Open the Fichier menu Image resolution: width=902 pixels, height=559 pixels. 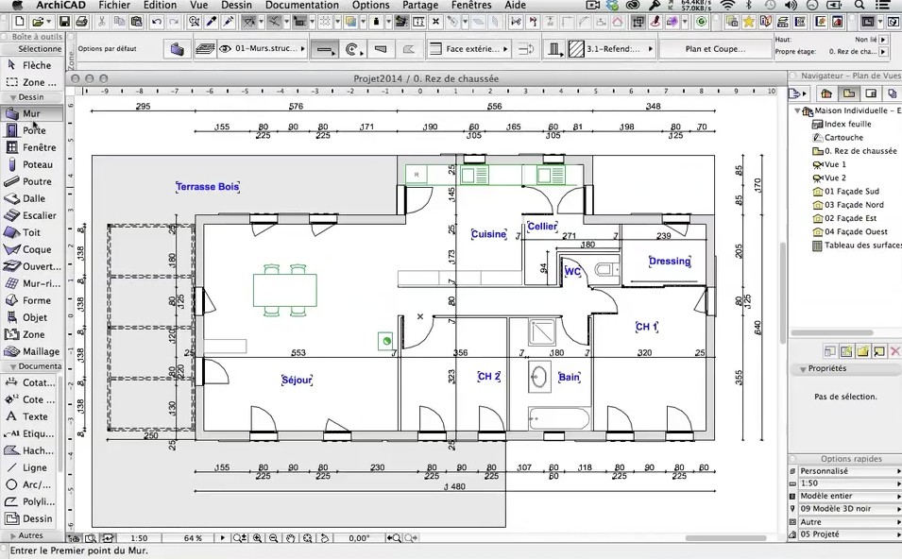[114, 5]
